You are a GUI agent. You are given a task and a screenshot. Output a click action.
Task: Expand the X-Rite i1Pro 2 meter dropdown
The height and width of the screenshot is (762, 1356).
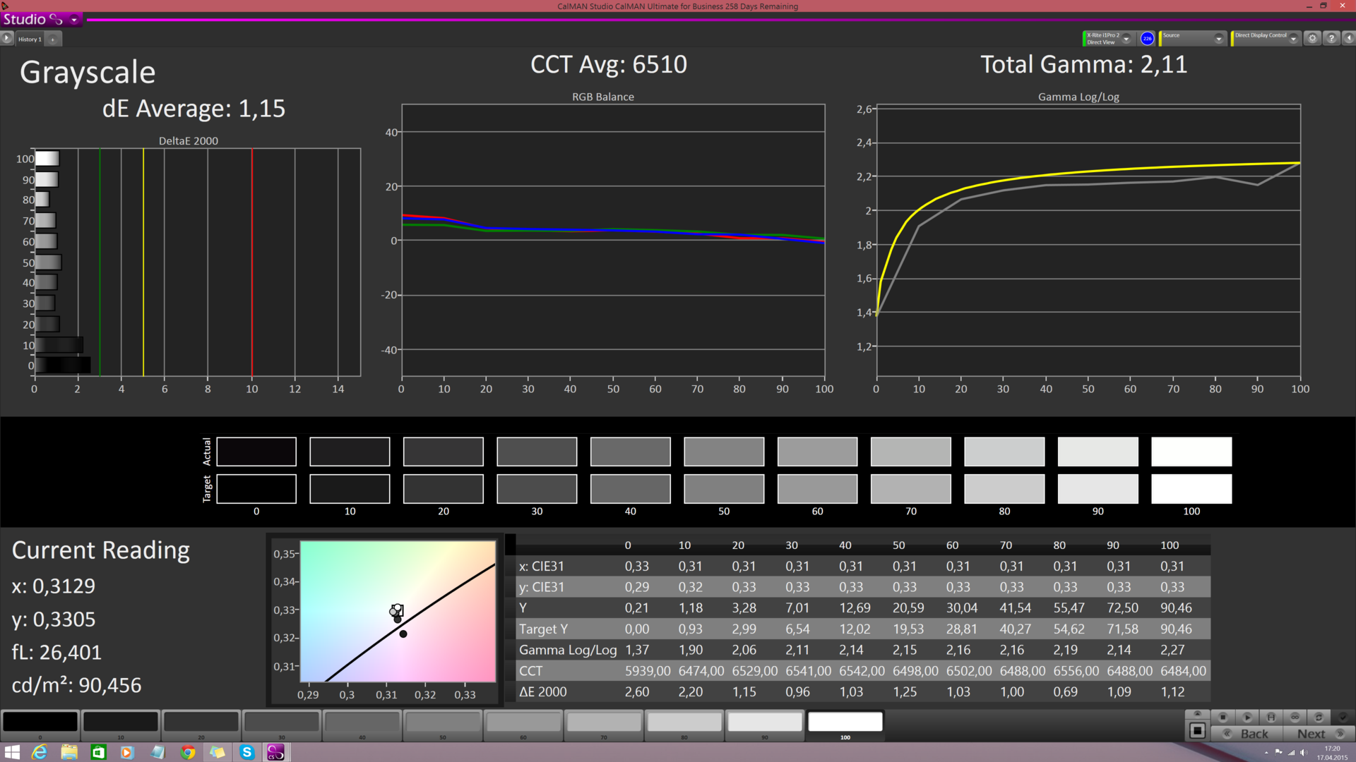(x=1126, y=40)
